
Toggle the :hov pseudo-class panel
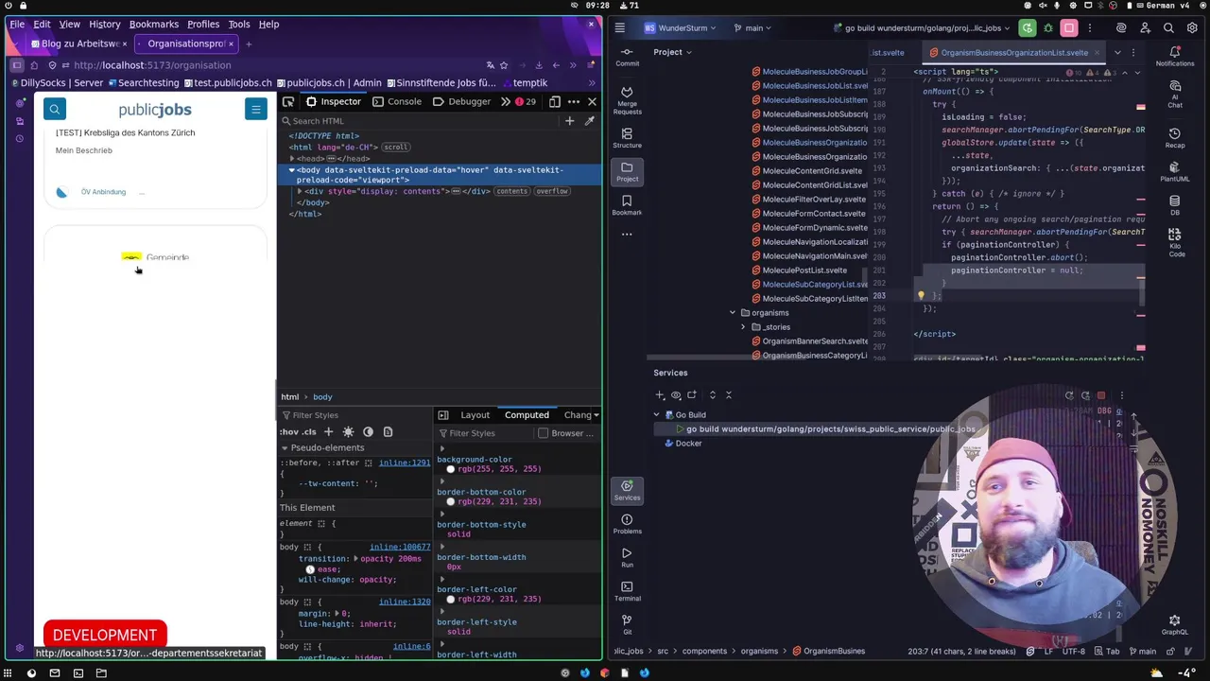(287, 432)
